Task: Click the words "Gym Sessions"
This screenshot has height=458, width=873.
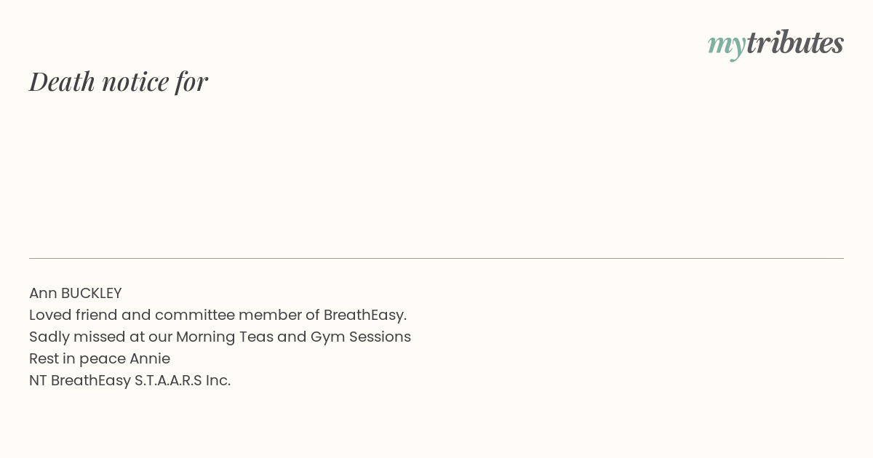Action: click(x=361, y=337)
